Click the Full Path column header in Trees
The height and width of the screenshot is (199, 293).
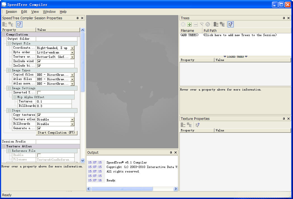tap(247, 31)
